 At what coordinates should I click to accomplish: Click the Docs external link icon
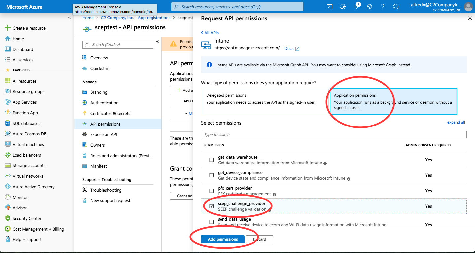click(297, 49)
